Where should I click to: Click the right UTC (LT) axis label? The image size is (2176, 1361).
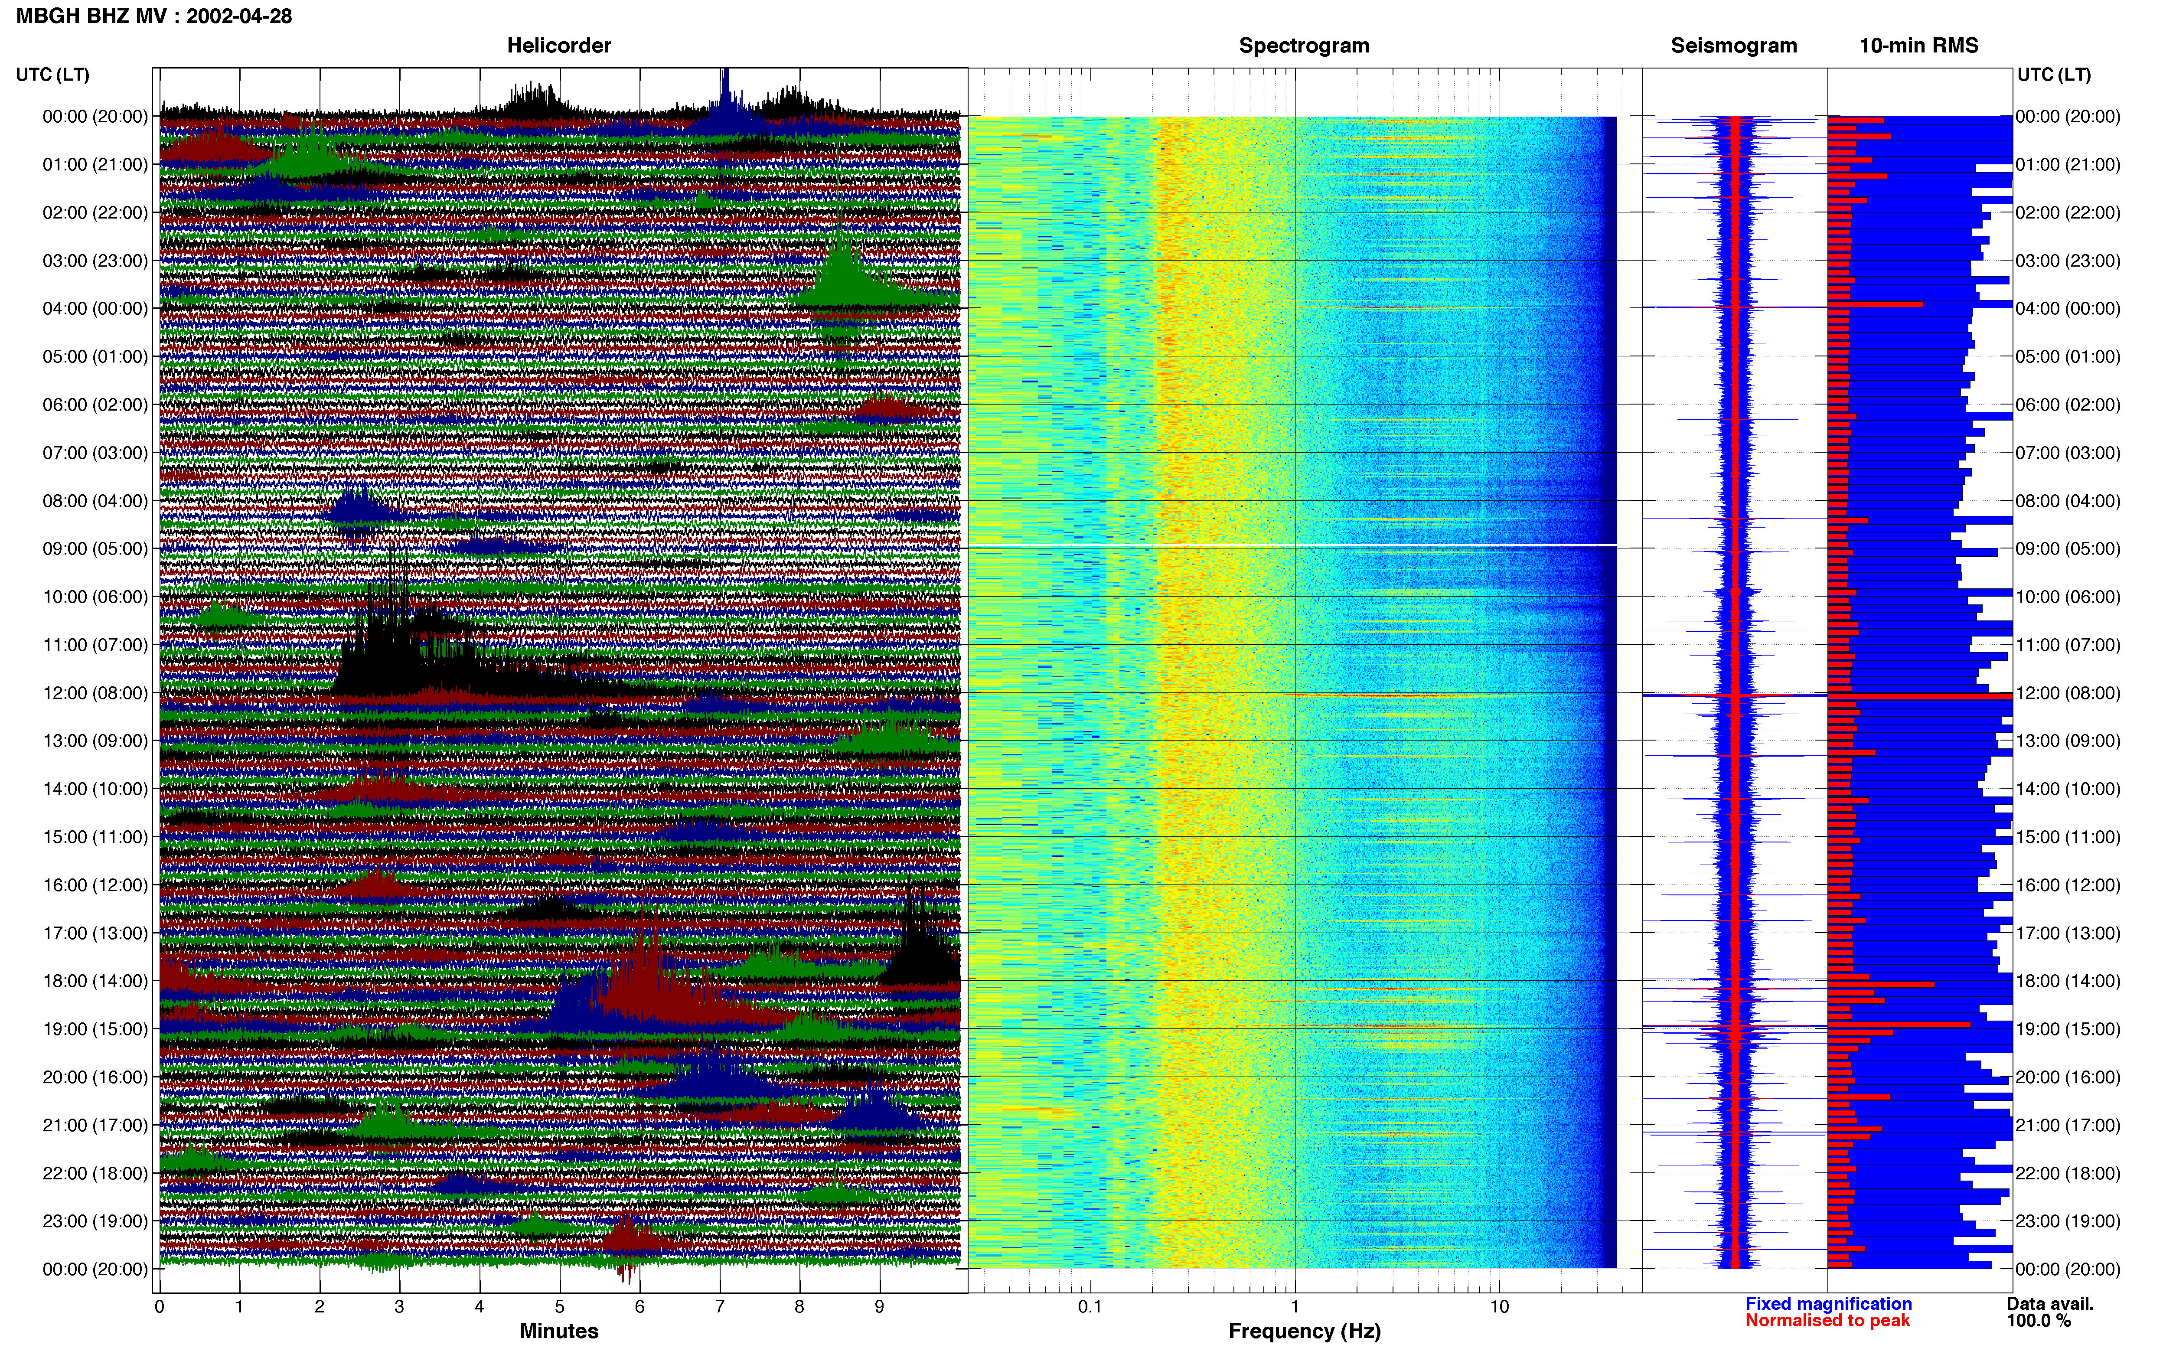point(2054,74)
